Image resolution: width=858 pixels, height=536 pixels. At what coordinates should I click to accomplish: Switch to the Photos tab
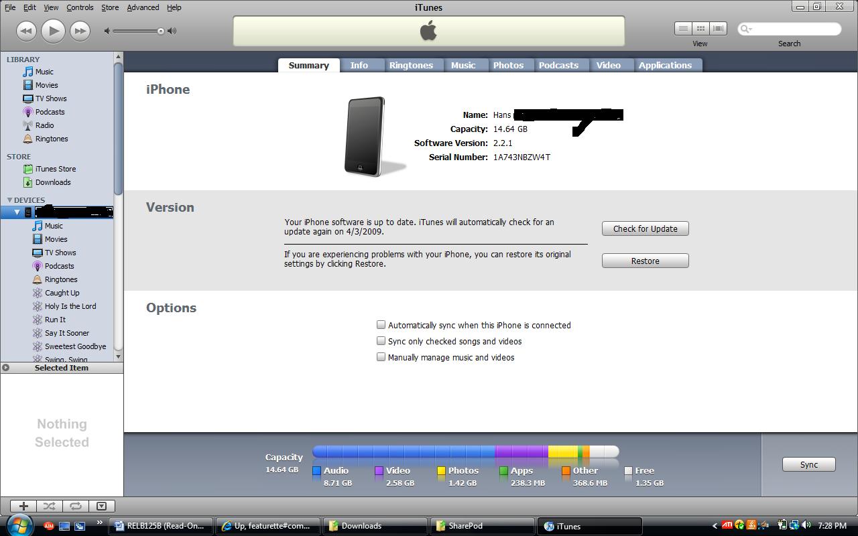click(508, 65)
